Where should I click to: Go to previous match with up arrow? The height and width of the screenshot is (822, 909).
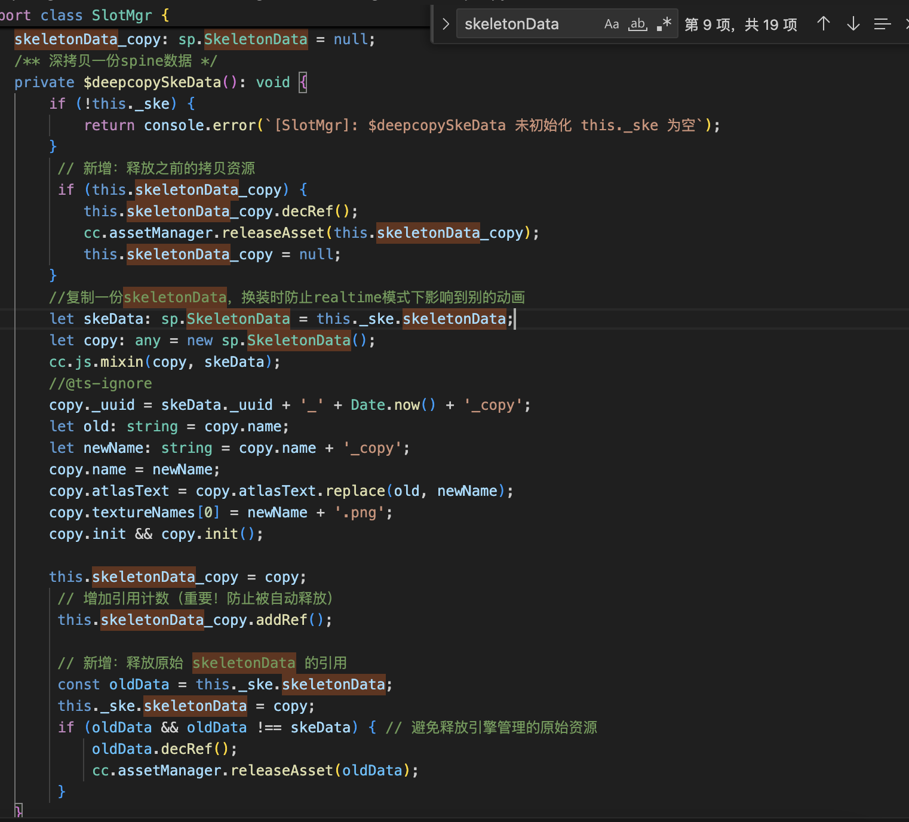pyautogui.click(x=824, y=24)
